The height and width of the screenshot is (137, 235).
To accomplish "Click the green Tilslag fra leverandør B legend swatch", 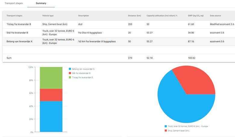I will (70, 77).
